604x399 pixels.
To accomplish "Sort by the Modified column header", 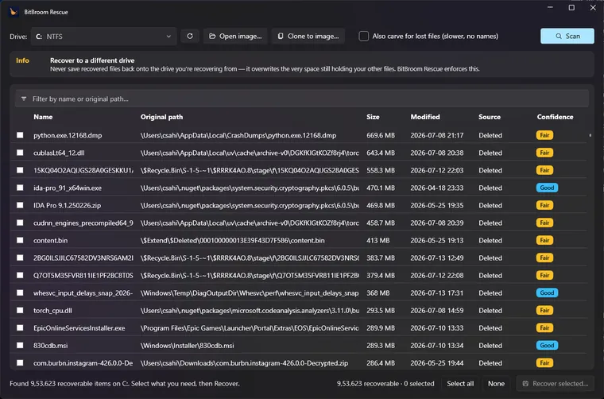I will pos(425,117).
